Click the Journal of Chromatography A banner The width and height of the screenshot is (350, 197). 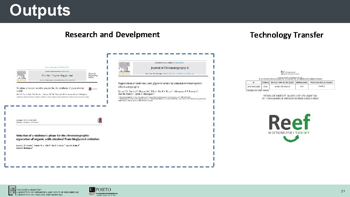point(170,68)
